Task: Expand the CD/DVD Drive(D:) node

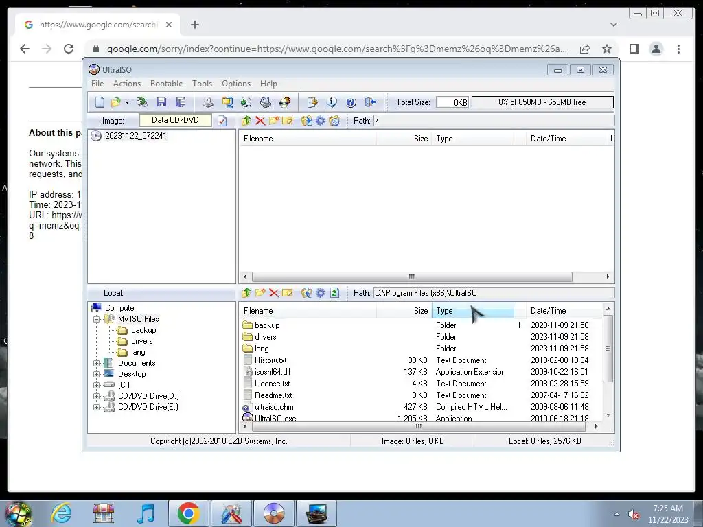Action: point(96,396)
